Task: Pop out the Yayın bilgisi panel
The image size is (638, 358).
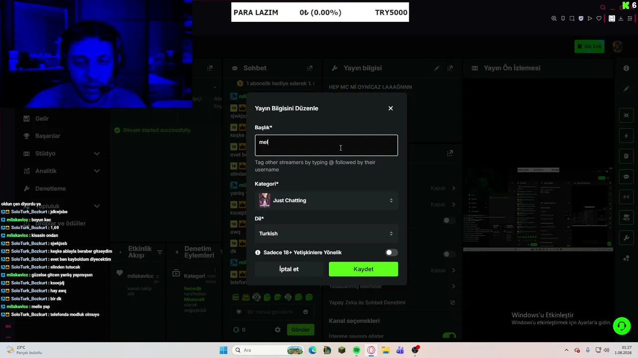Action: pos(450,68)
